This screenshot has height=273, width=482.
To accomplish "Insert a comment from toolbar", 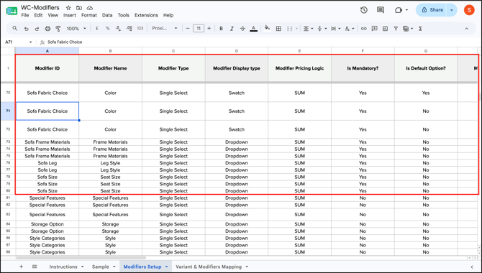I will pos(374,28).
